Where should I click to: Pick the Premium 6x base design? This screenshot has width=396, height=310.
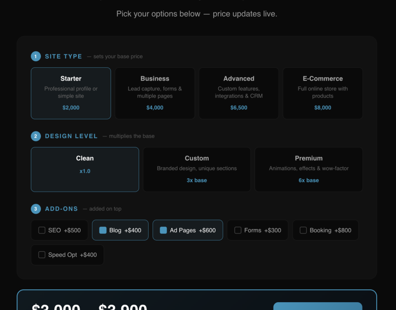(x=309, y=169)
